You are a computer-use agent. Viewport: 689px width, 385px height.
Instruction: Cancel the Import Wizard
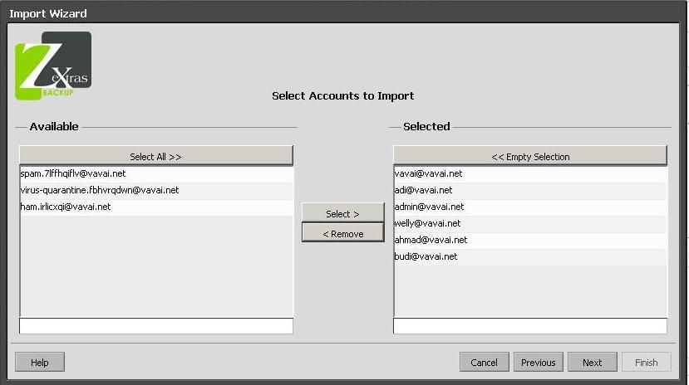click(484, 363)
